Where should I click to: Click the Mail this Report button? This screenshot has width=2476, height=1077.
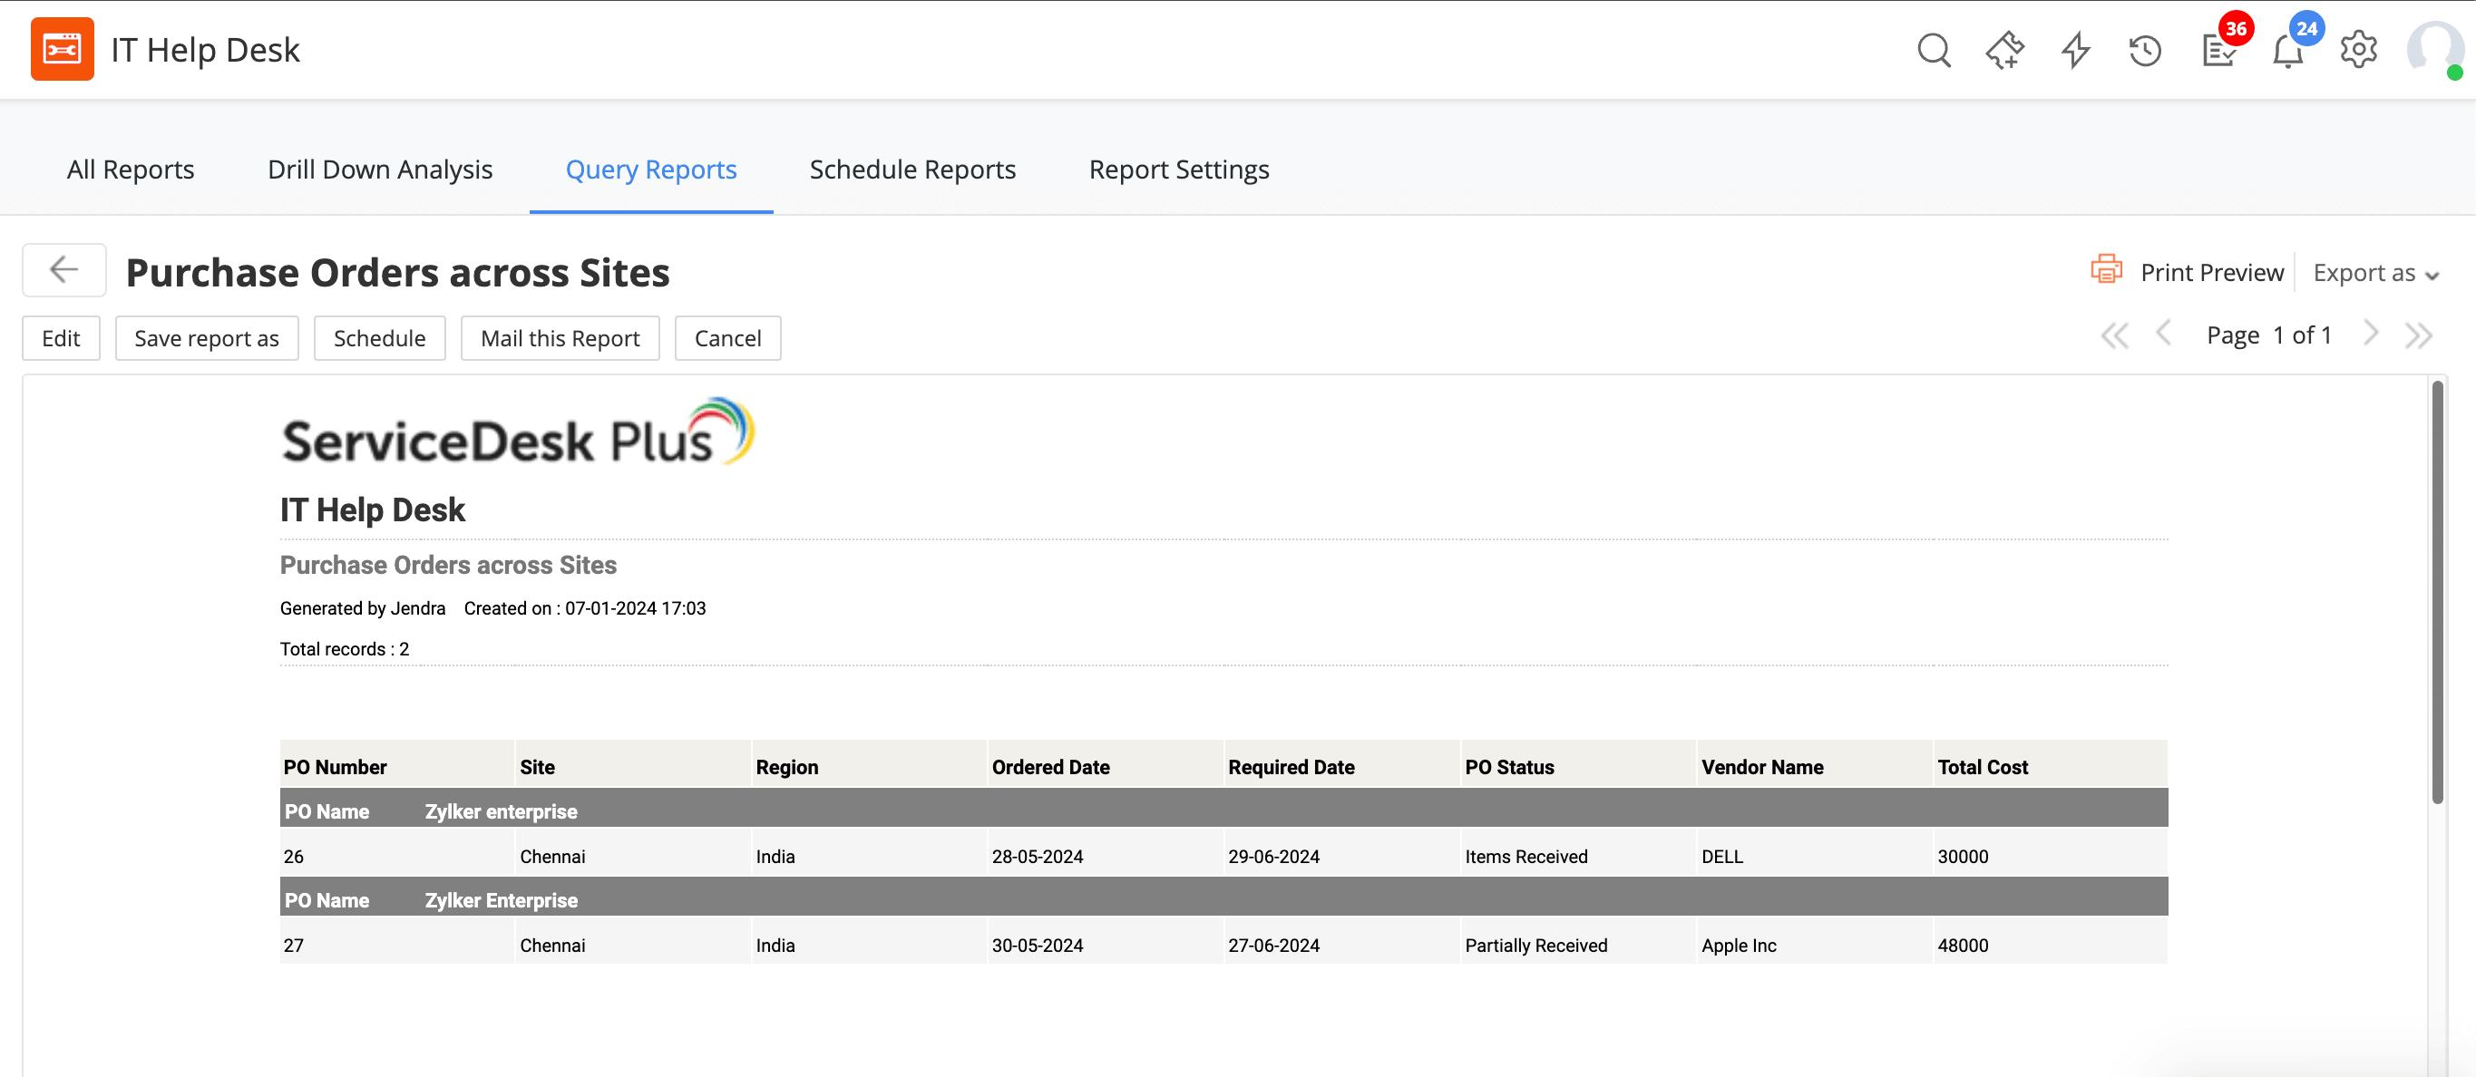coord(560,338)
